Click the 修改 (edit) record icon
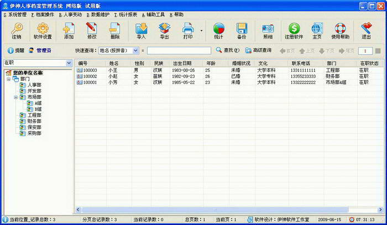Viewport: 387px width, 225px height. [x=92, y=31]
